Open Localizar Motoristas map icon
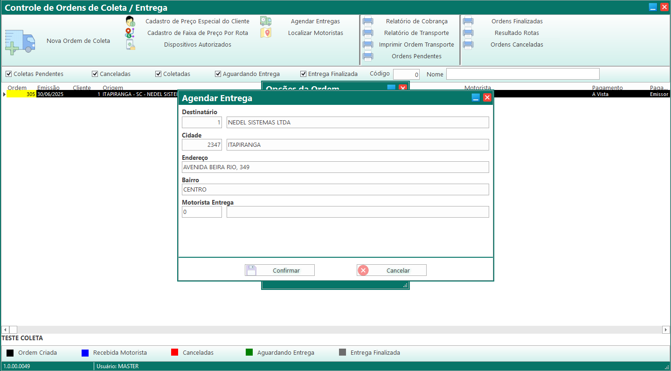This screenshot has width=671, height=371. [266, 33]
